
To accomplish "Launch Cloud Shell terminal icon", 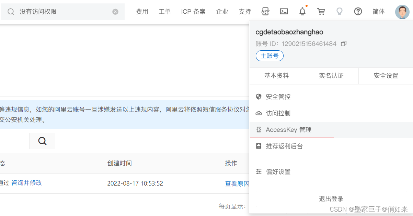I will 284,11.
